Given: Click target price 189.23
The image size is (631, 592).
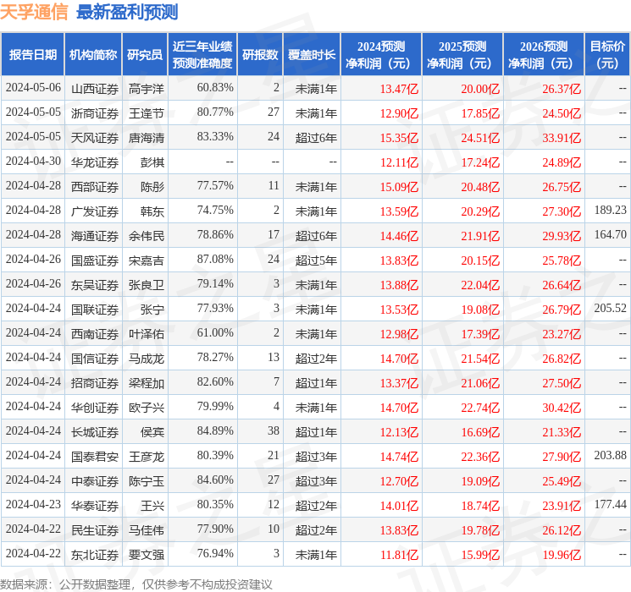Looking at the screenshot, I should pyautogui.click(x=611, y=210).
